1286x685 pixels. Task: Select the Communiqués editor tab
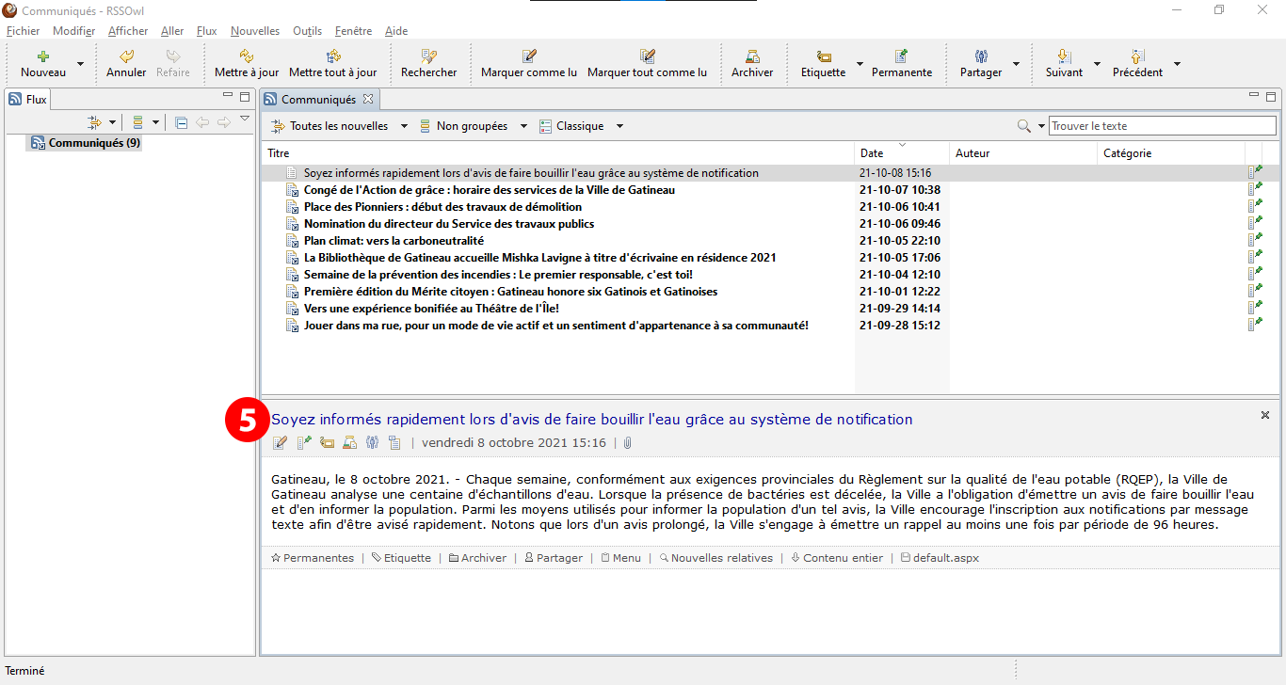[317, 99]
